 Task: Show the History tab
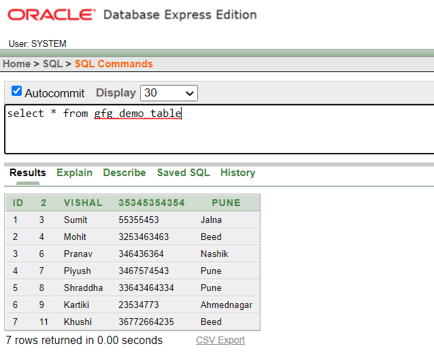coord(237,173)
